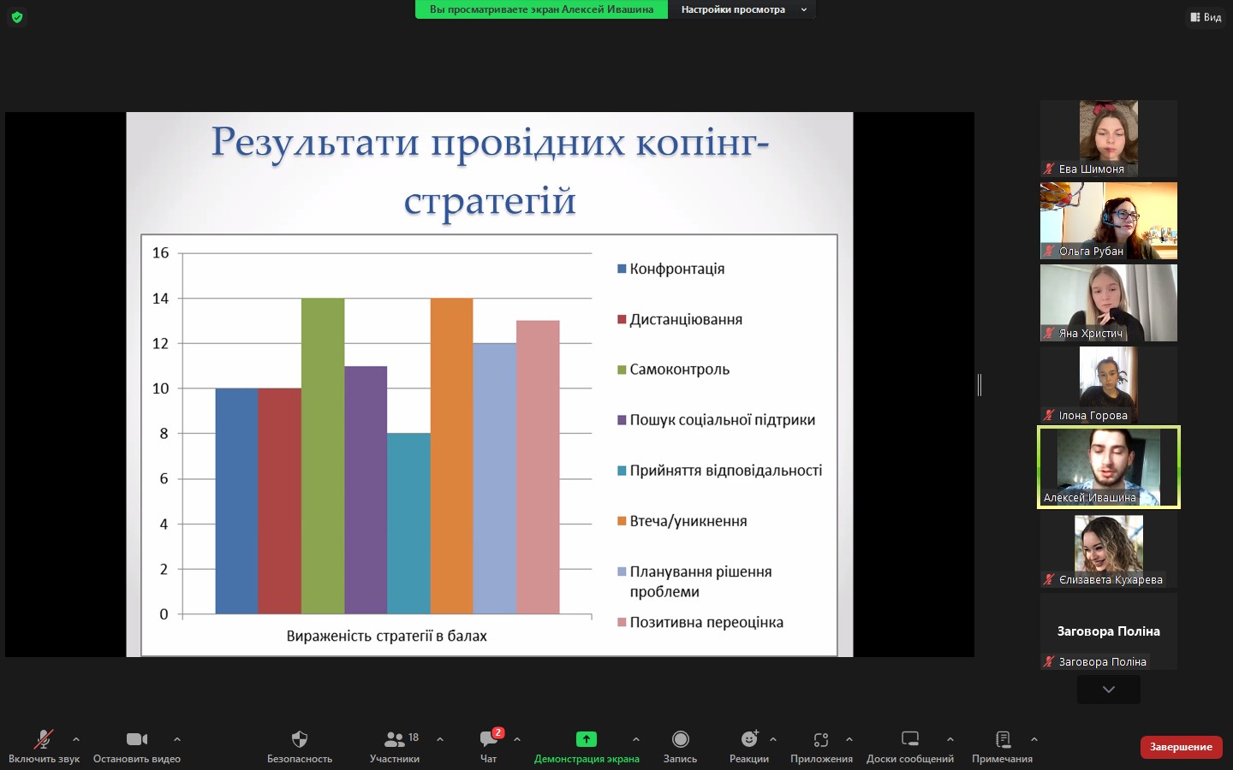1233x770 pixels.
Task: Click the green encryption shield icon
Action: click(17, 16)
